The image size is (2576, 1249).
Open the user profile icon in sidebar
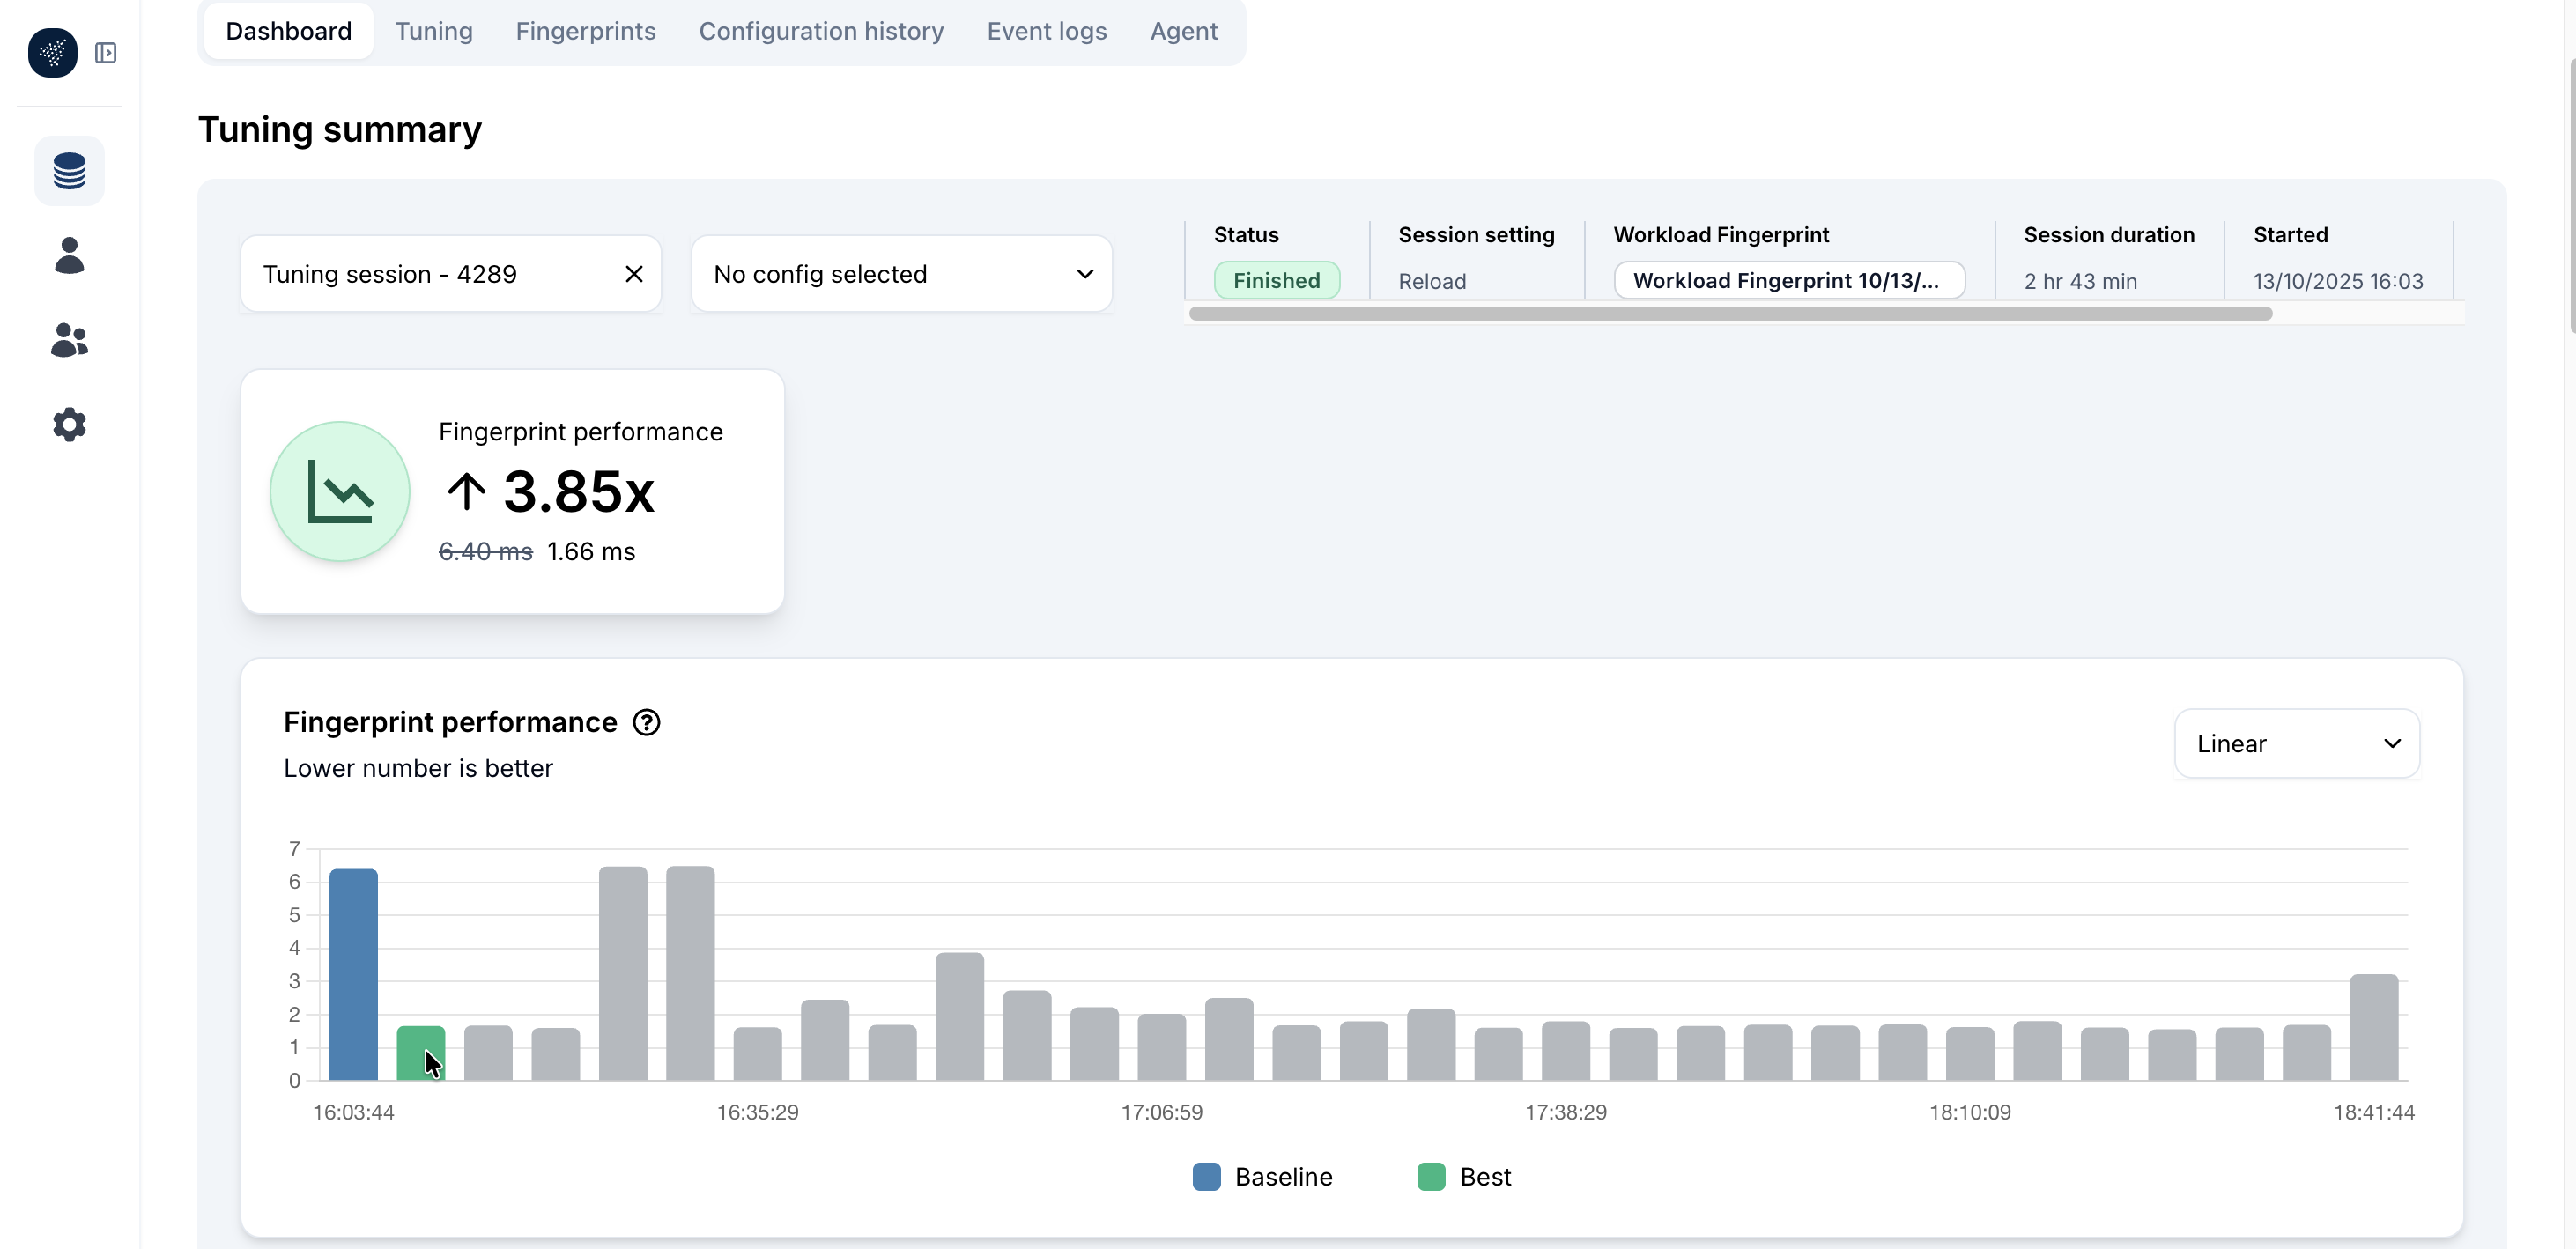click(x=69, y=255)
